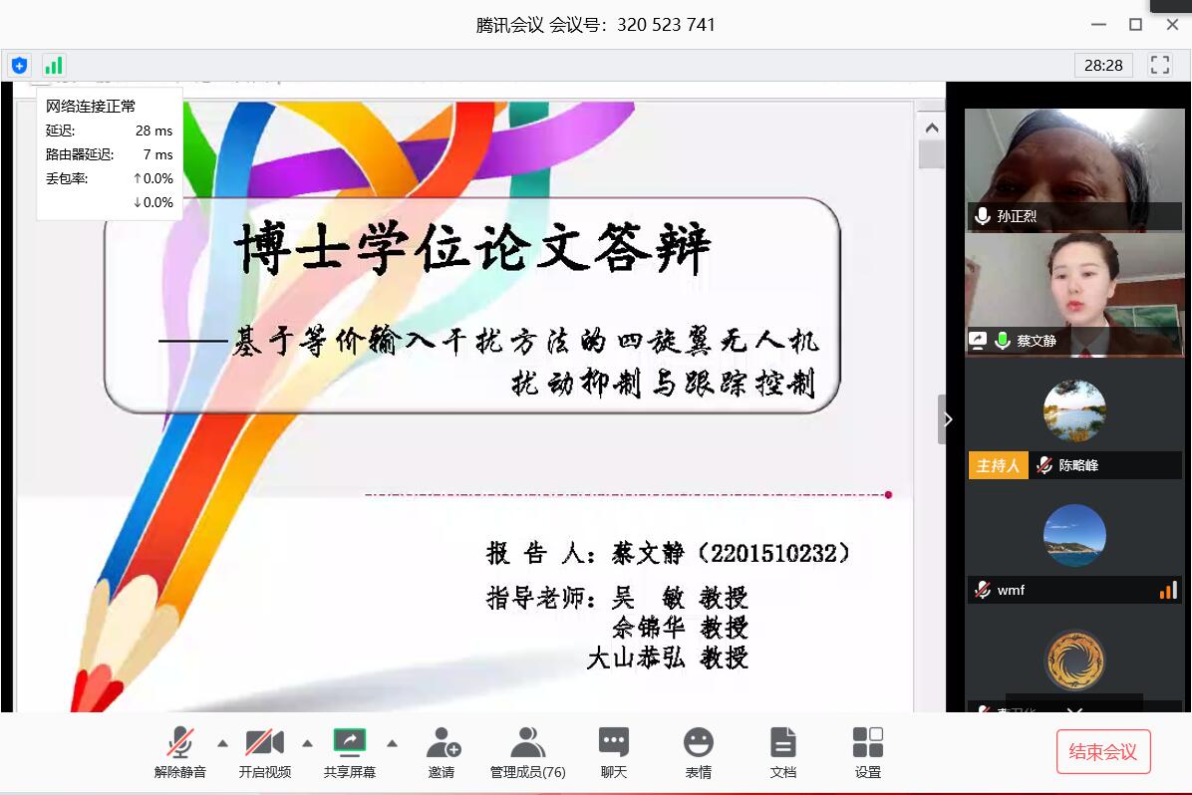Collapse the participant video sidebar
This screenshot has height=795, width=1192.
(x=947, y=419)
